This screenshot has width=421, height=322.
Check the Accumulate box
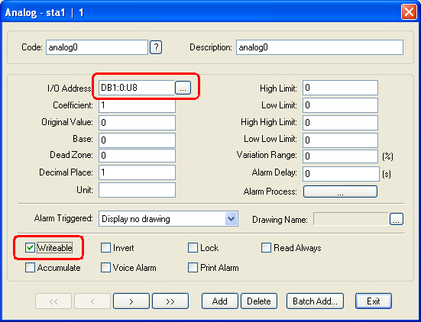click(x=30, y=268)
